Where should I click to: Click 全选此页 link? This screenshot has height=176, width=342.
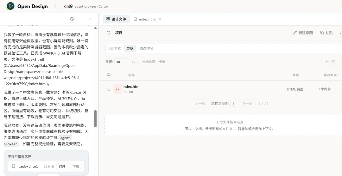pyautogui.click(x=149, y=62)
